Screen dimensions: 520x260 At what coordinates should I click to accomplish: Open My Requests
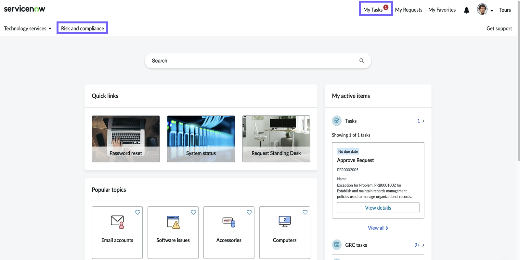click(x=409, y=10)
